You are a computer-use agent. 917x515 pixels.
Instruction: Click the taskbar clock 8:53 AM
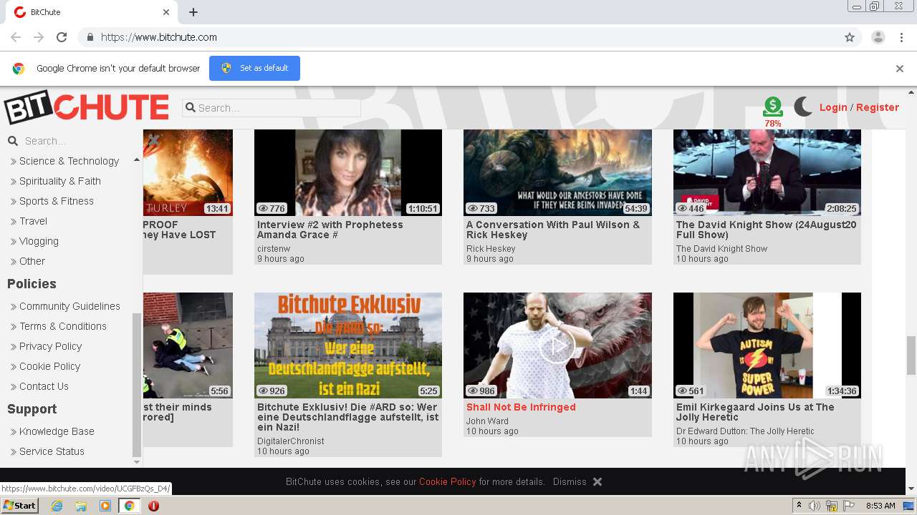[880, 506]
